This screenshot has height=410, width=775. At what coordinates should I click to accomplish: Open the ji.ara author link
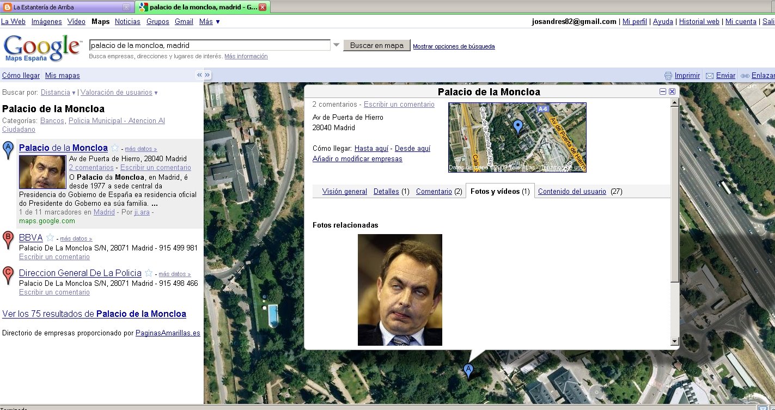[x=142, y=212]
